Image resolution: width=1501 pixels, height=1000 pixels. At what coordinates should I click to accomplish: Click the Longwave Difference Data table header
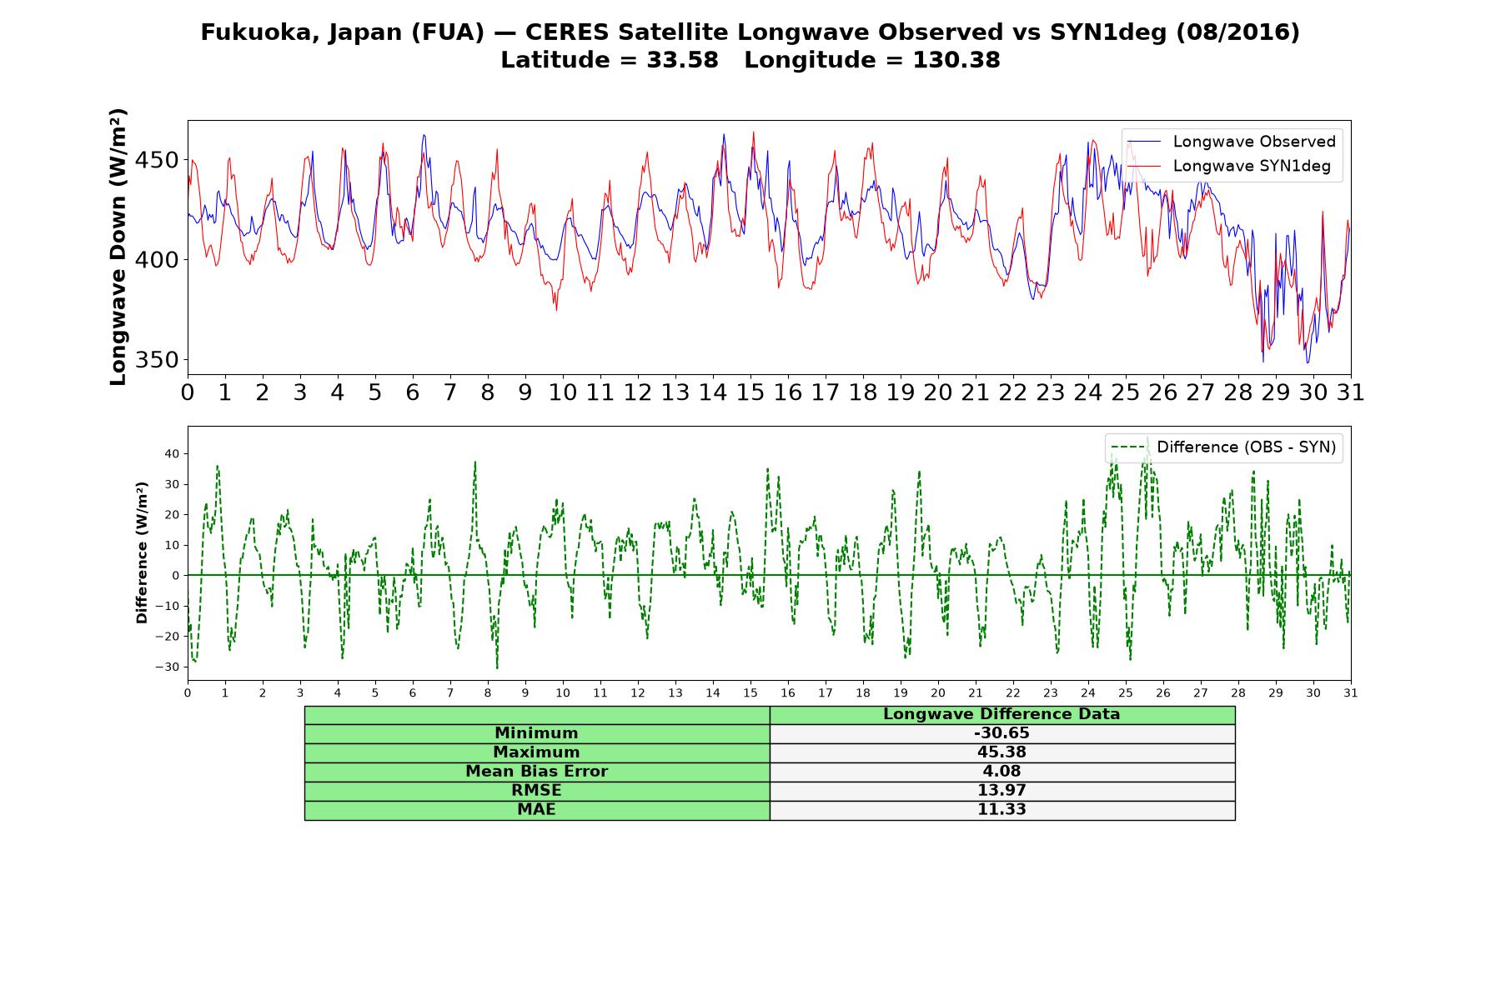(1002, 715)
